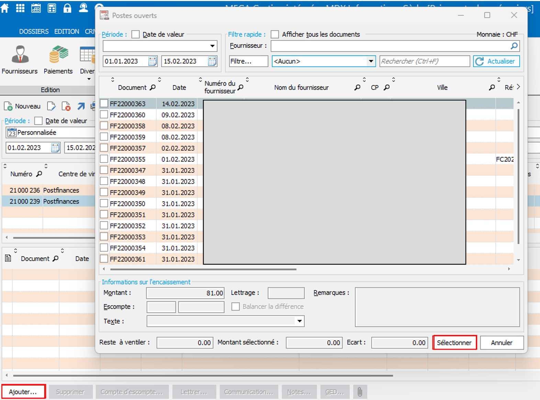The image size is (540, 400).
Task: Click the Actualiser button
Action: [x=496, y=61]
